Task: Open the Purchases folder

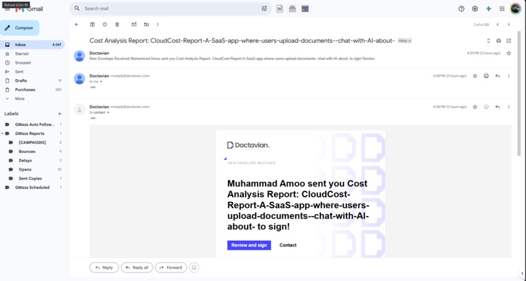Action: tap(32, 90)
